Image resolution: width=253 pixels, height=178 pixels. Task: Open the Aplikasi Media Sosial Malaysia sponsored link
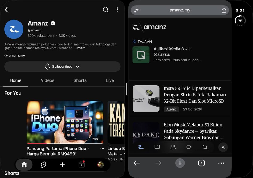(173, 51)
